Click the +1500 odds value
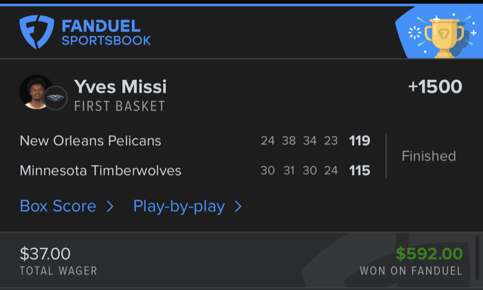The width and height of the screenshot is (483, 290). tap(435, 87)
